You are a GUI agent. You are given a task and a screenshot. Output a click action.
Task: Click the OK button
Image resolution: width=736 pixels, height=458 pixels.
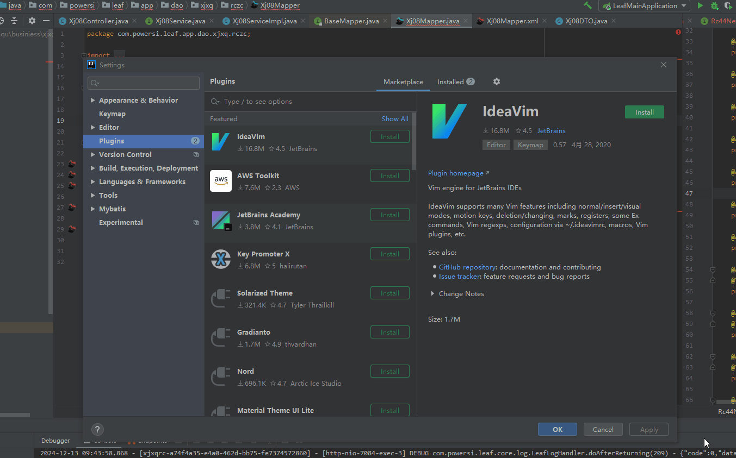click(x=558, y=429)
